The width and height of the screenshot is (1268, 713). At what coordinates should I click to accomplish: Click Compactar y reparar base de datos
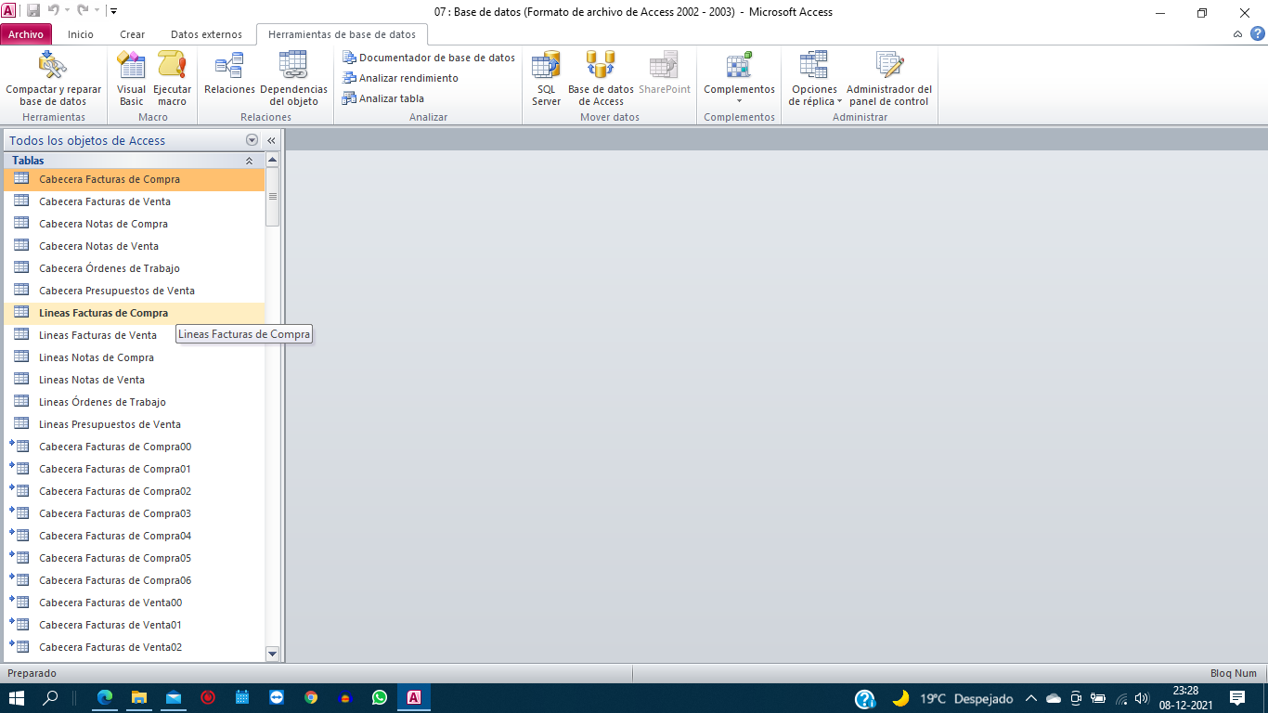53,79
